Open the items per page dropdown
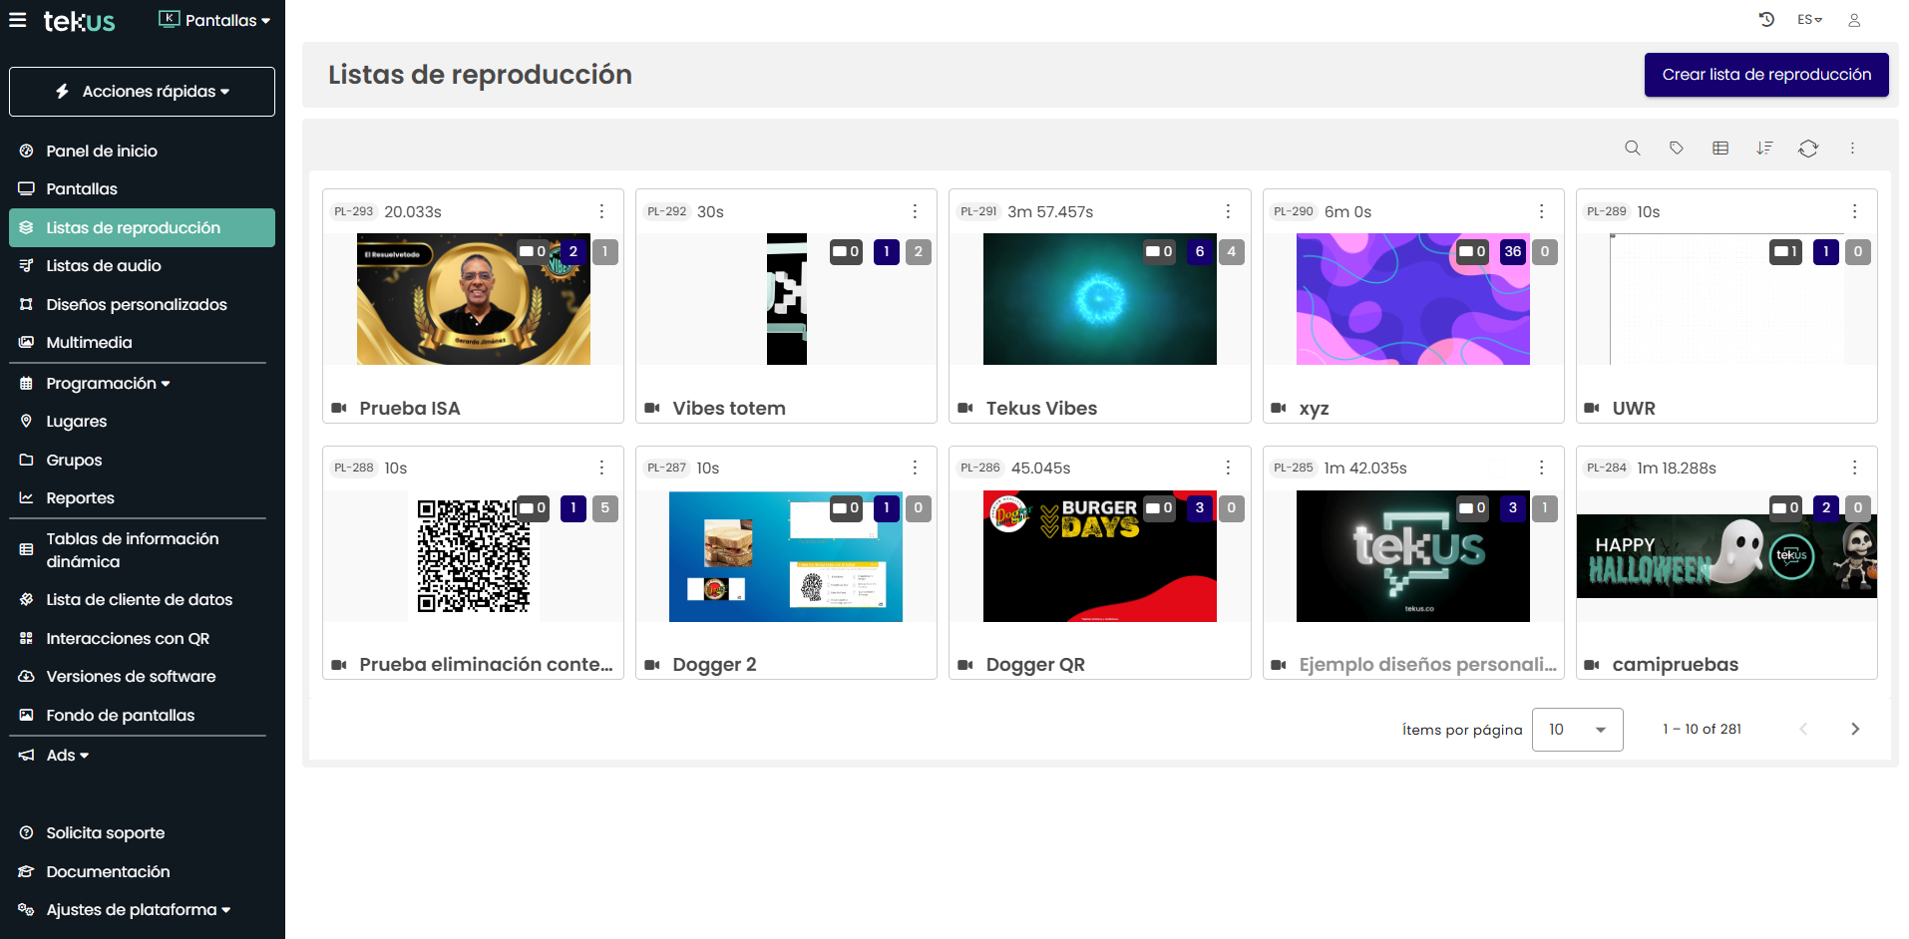 [x=1576, y=730]
